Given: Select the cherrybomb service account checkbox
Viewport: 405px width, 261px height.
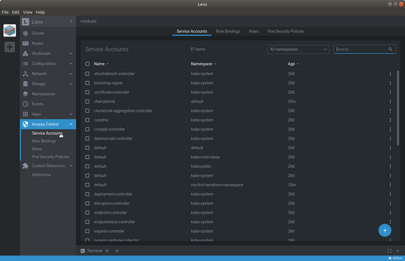Looking at the screenshot, I should tap(87, 102).
